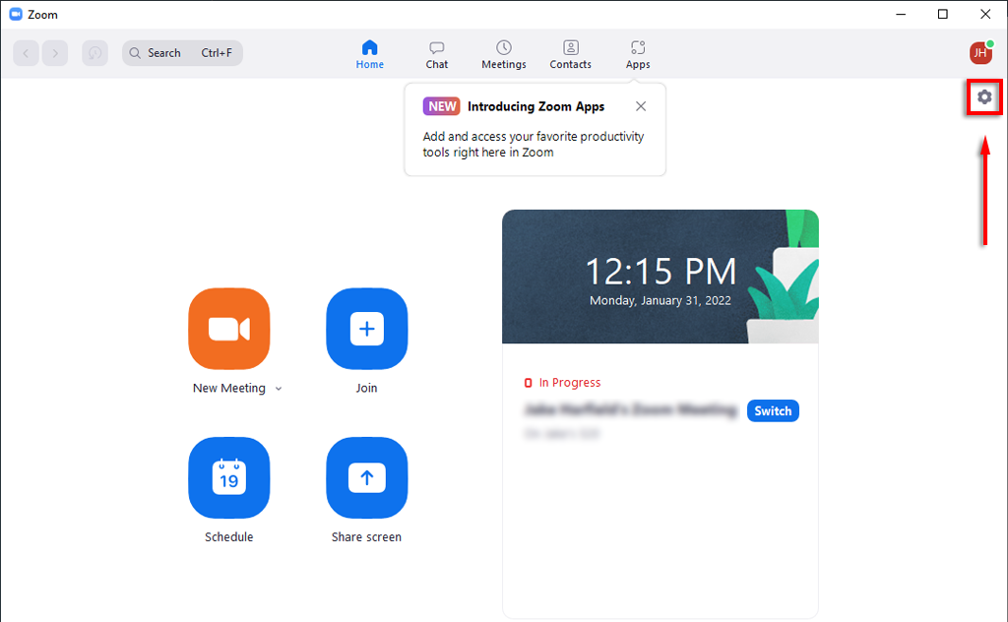Go forward using the right arrow button
This screenshot has width=1008, height=622.
55,53
